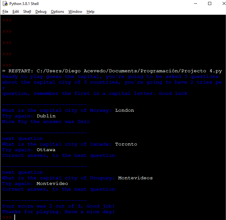The image size is (226, 220).
Task: Open the File menu
Action: (5, 12)
